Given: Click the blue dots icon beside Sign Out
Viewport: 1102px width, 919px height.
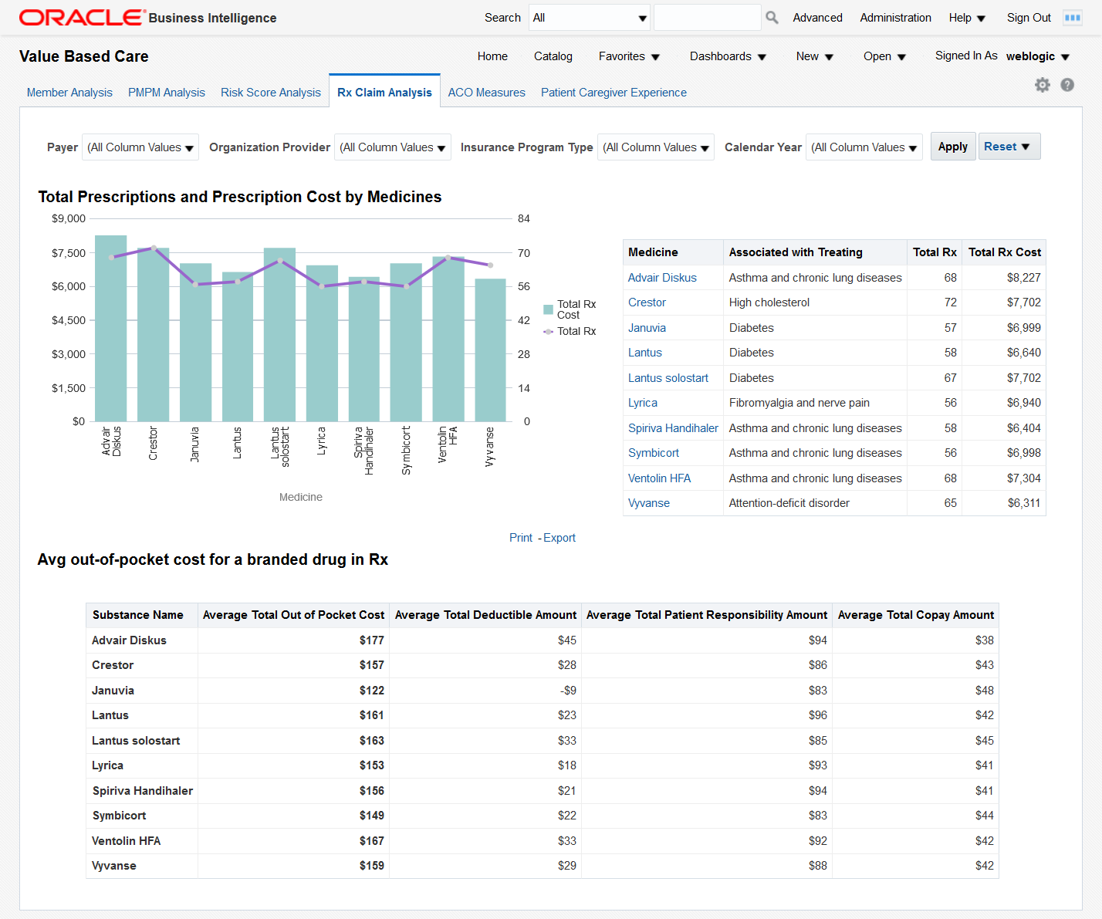Looking at the screenshot, I should pos(1073,18).
